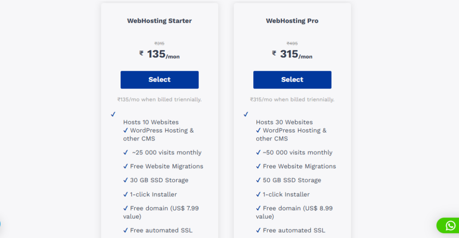The image size is (459, 238).
Task: Click Starter Free Website Migrations text
Action: pos(167,166)
